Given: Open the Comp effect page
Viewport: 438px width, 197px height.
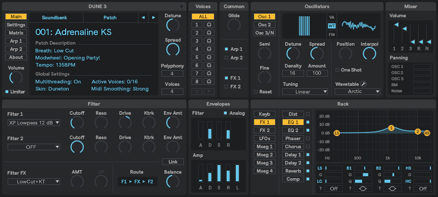Looking at the screenshot, I should click(293, 179).
